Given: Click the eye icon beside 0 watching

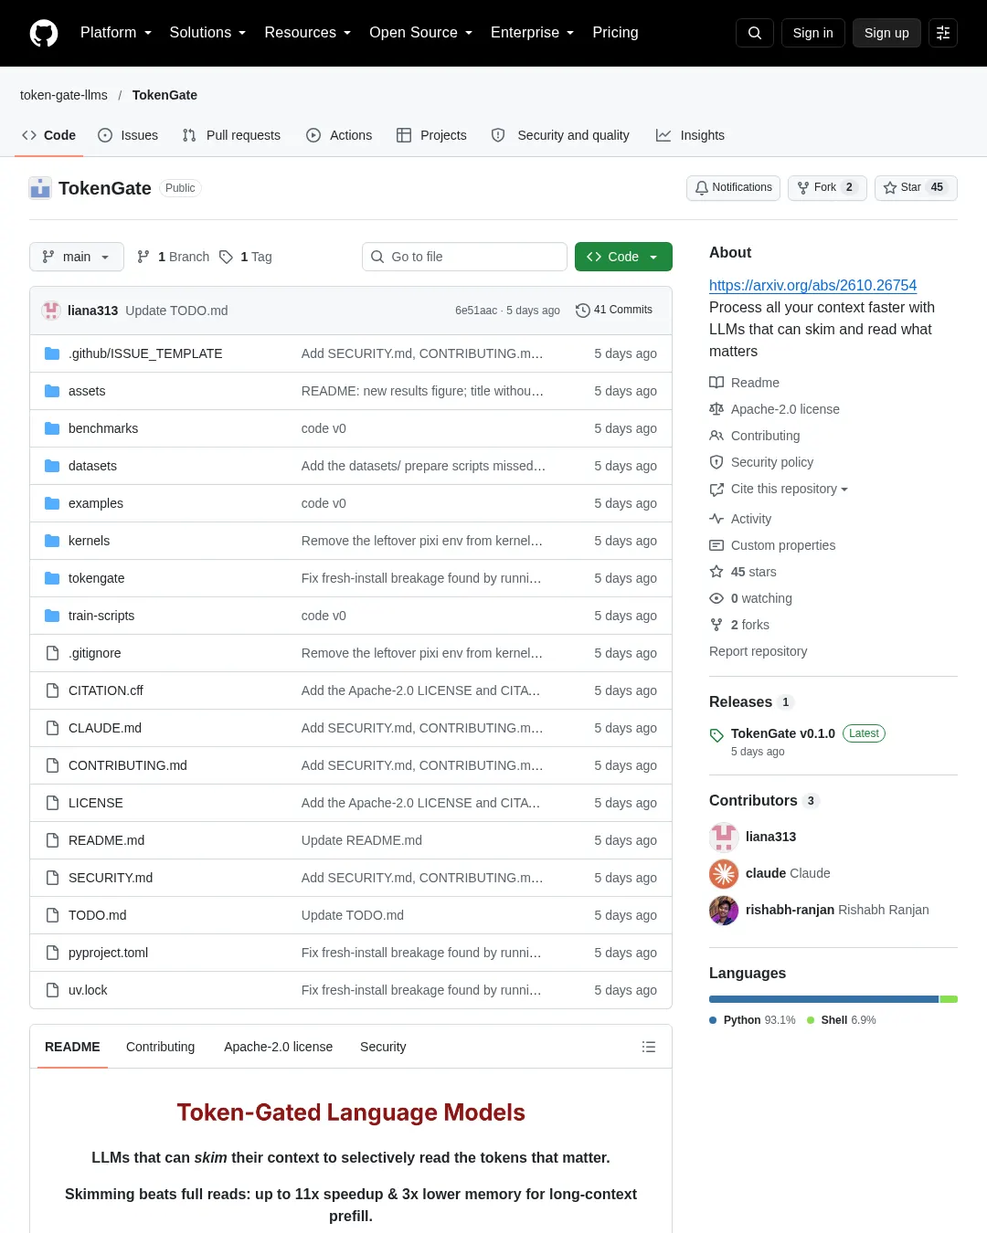Looking at the screenshot, I should click(x=716, y=598).
